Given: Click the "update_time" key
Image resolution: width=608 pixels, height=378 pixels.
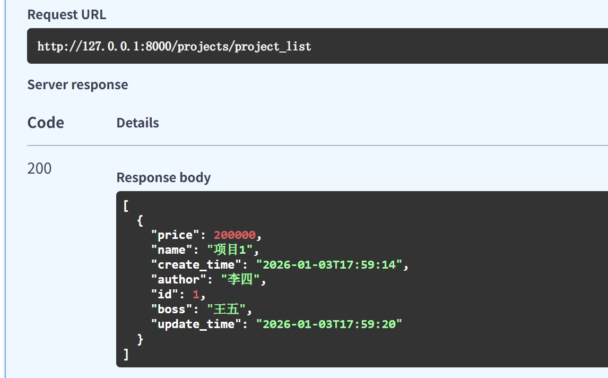Looking at the screenshot, I should (x=196, y=324).
